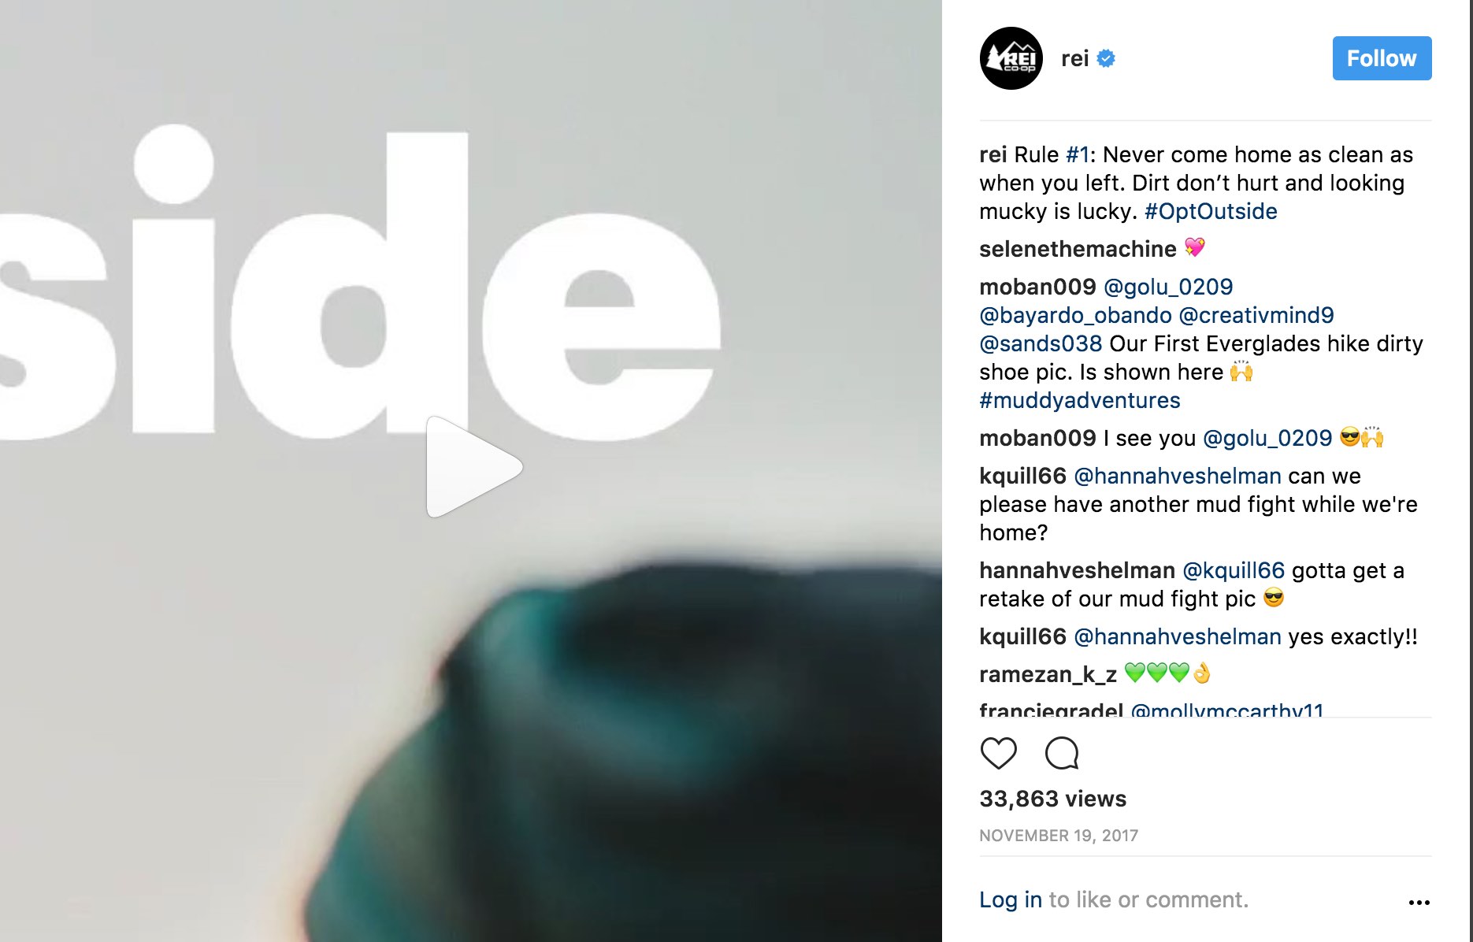Image resolution: width=1473 pixels, height=942 pixels.
Task: Click the blue verified badge
Action: pyautogui.click(x=1106, y=58)
